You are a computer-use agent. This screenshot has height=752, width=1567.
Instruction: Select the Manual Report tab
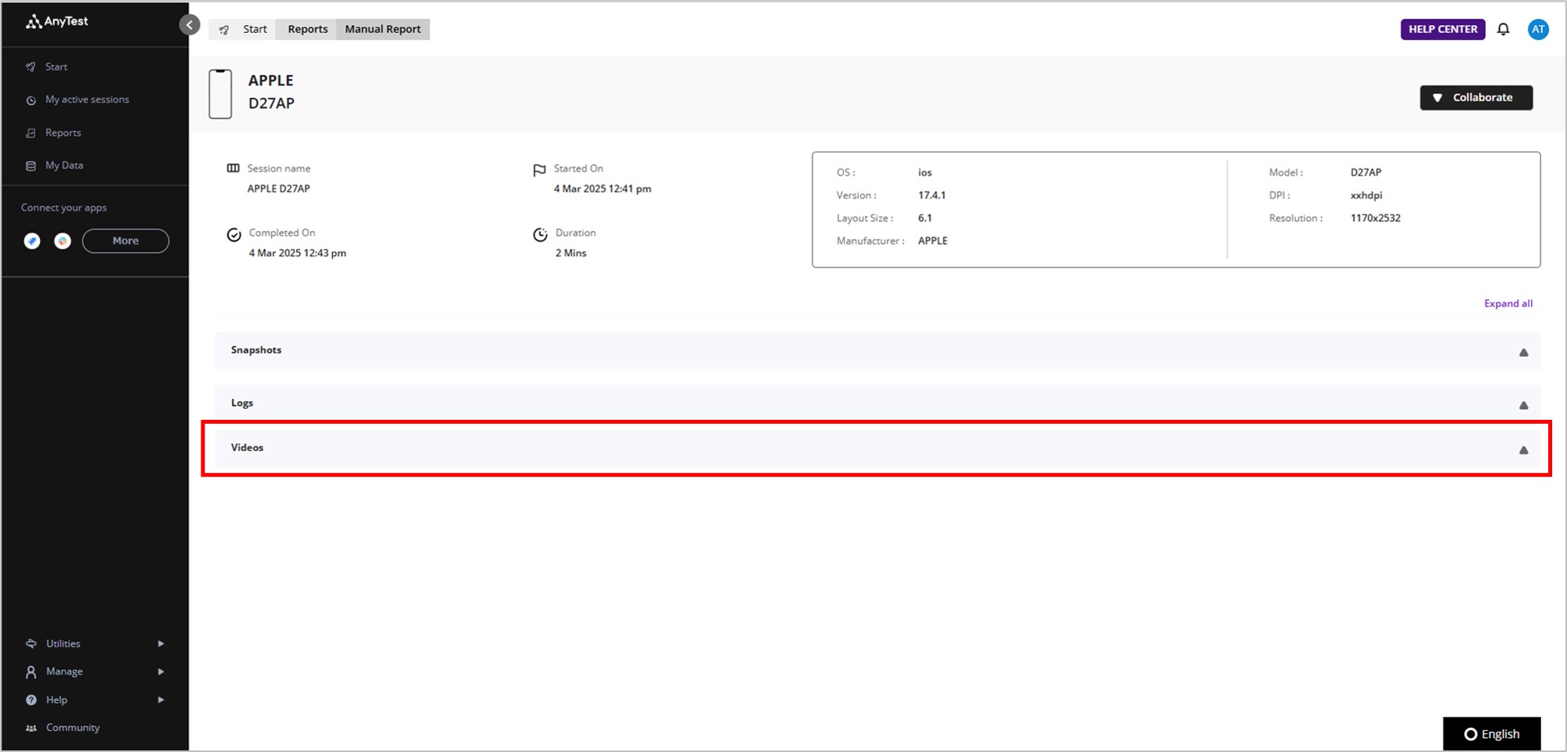(383, 30)
